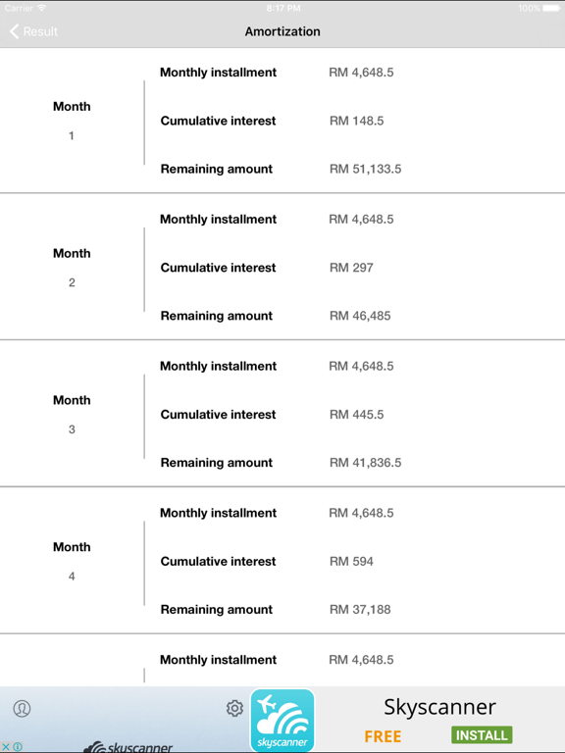Install Skyscanner via INSTALL button

(x=482, y=734)
